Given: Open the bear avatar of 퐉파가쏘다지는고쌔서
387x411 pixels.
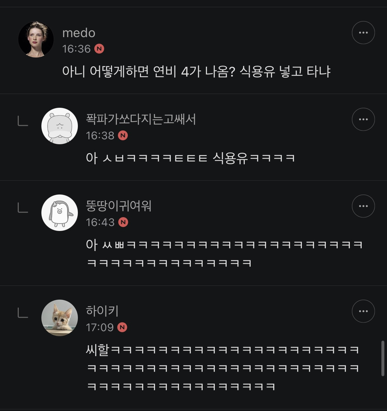Looking at the screenshot, I should [59, 126].
